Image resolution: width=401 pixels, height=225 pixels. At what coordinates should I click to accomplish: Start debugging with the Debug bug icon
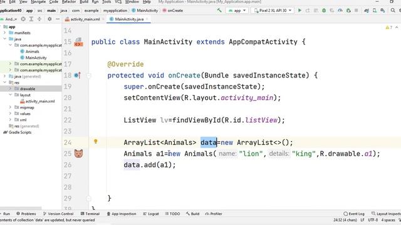click(324, 11)
